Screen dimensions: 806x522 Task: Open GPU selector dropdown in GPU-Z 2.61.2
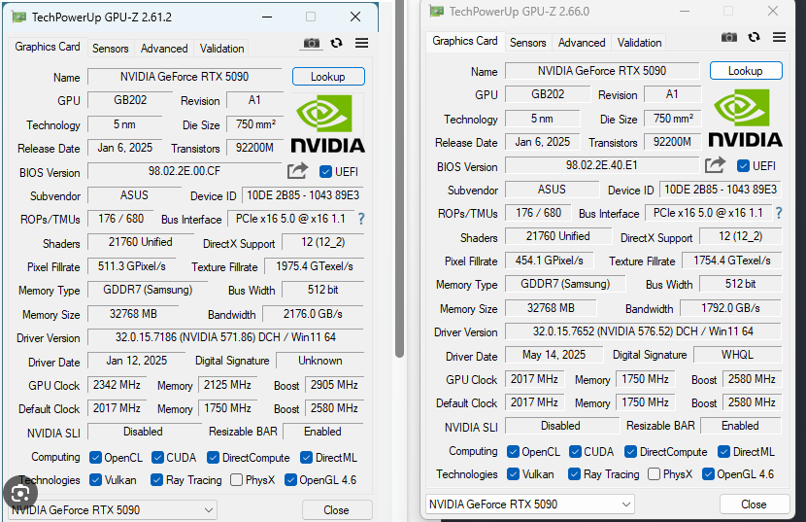click(113, 510)
